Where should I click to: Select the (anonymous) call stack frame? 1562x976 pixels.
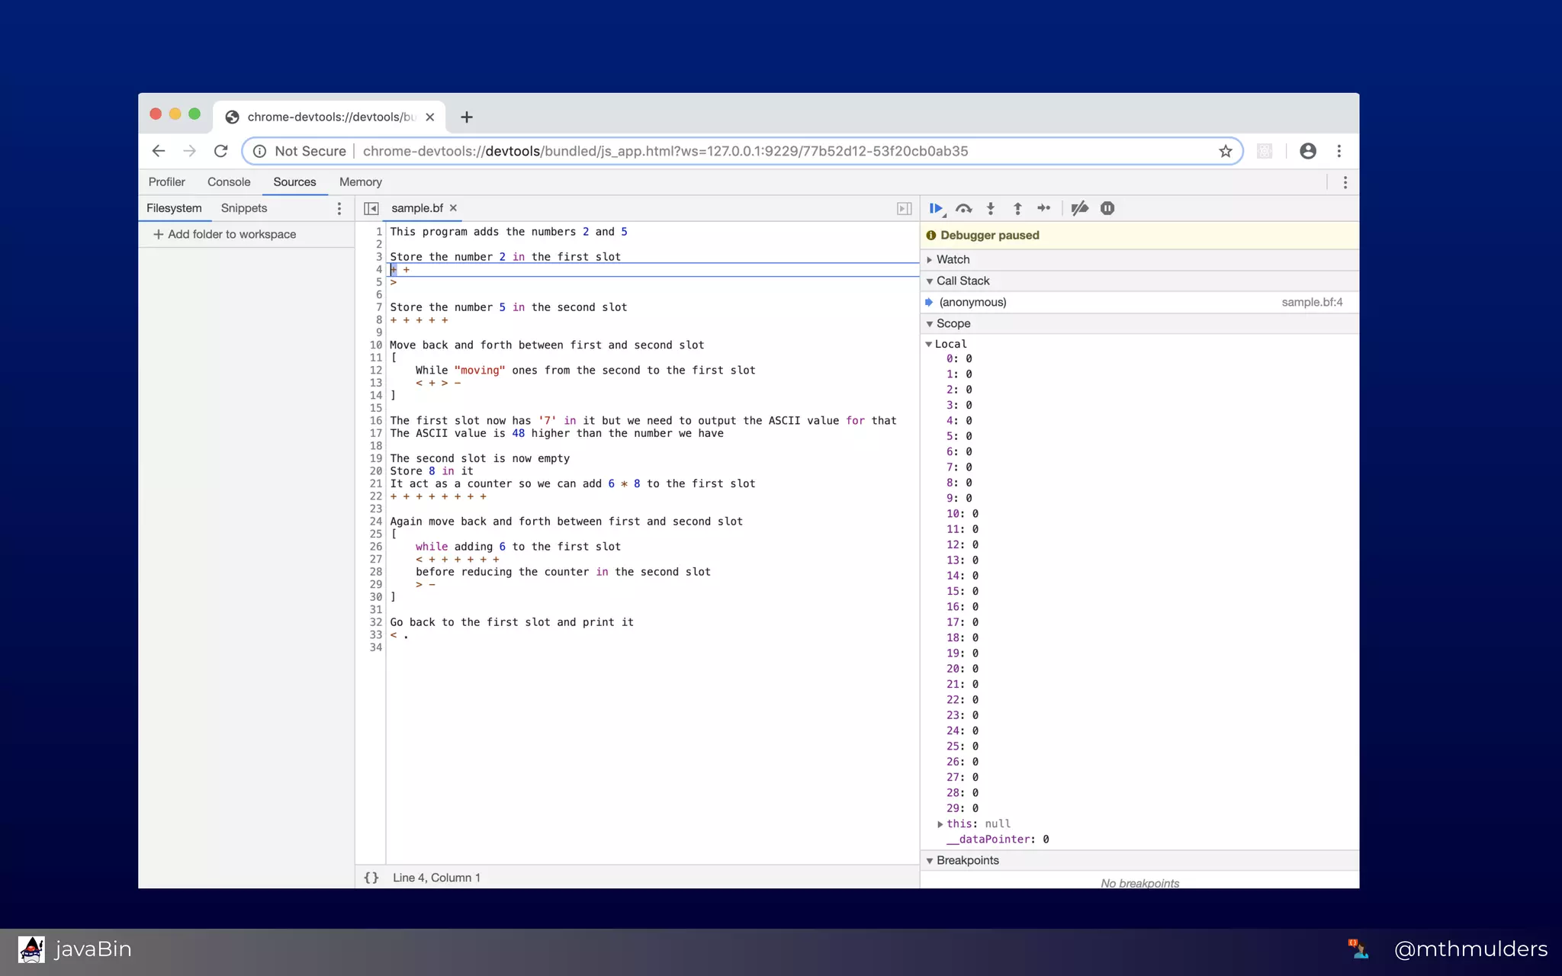pos(972,302)
